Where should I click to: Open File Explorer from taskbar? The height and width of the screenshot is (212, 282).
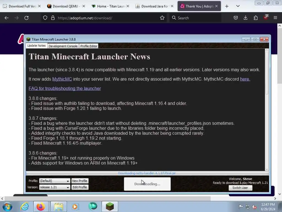[58, 206]
